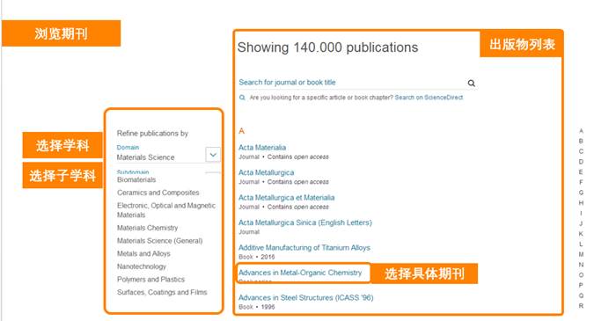Jump to letter Q in alphabet index

[581, 295]
